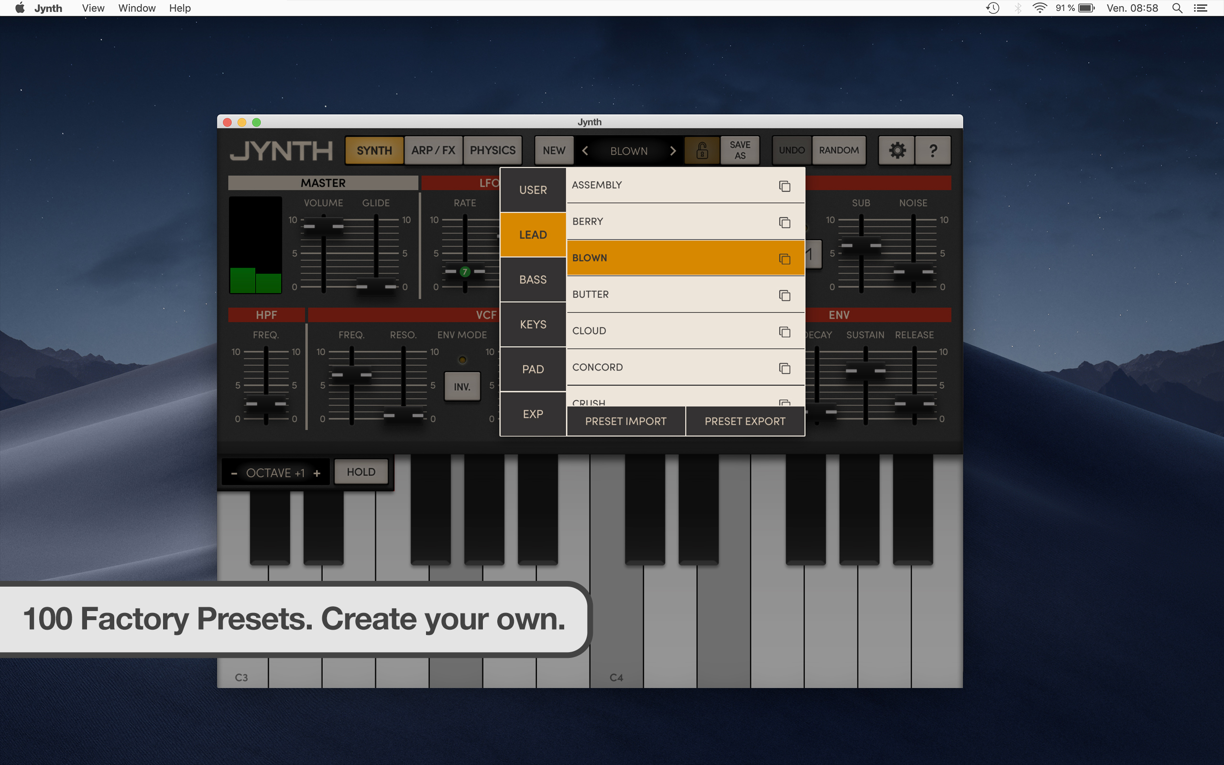The height and width of the screenshot is (765, 1224).
Task: Click the clock showing Ven. 08:58
Action: coord(1132,8)
